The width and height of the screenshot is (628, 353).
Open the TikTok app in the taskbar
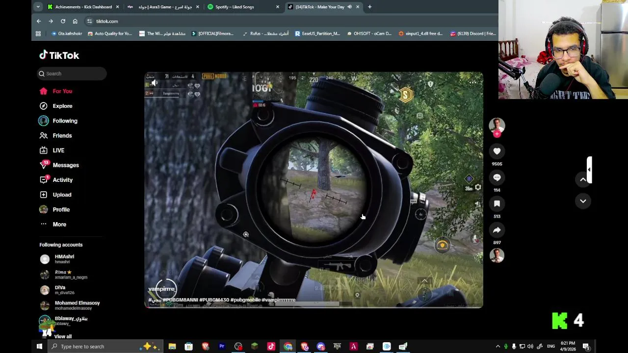pyautogui.click(x=271, y=346)
